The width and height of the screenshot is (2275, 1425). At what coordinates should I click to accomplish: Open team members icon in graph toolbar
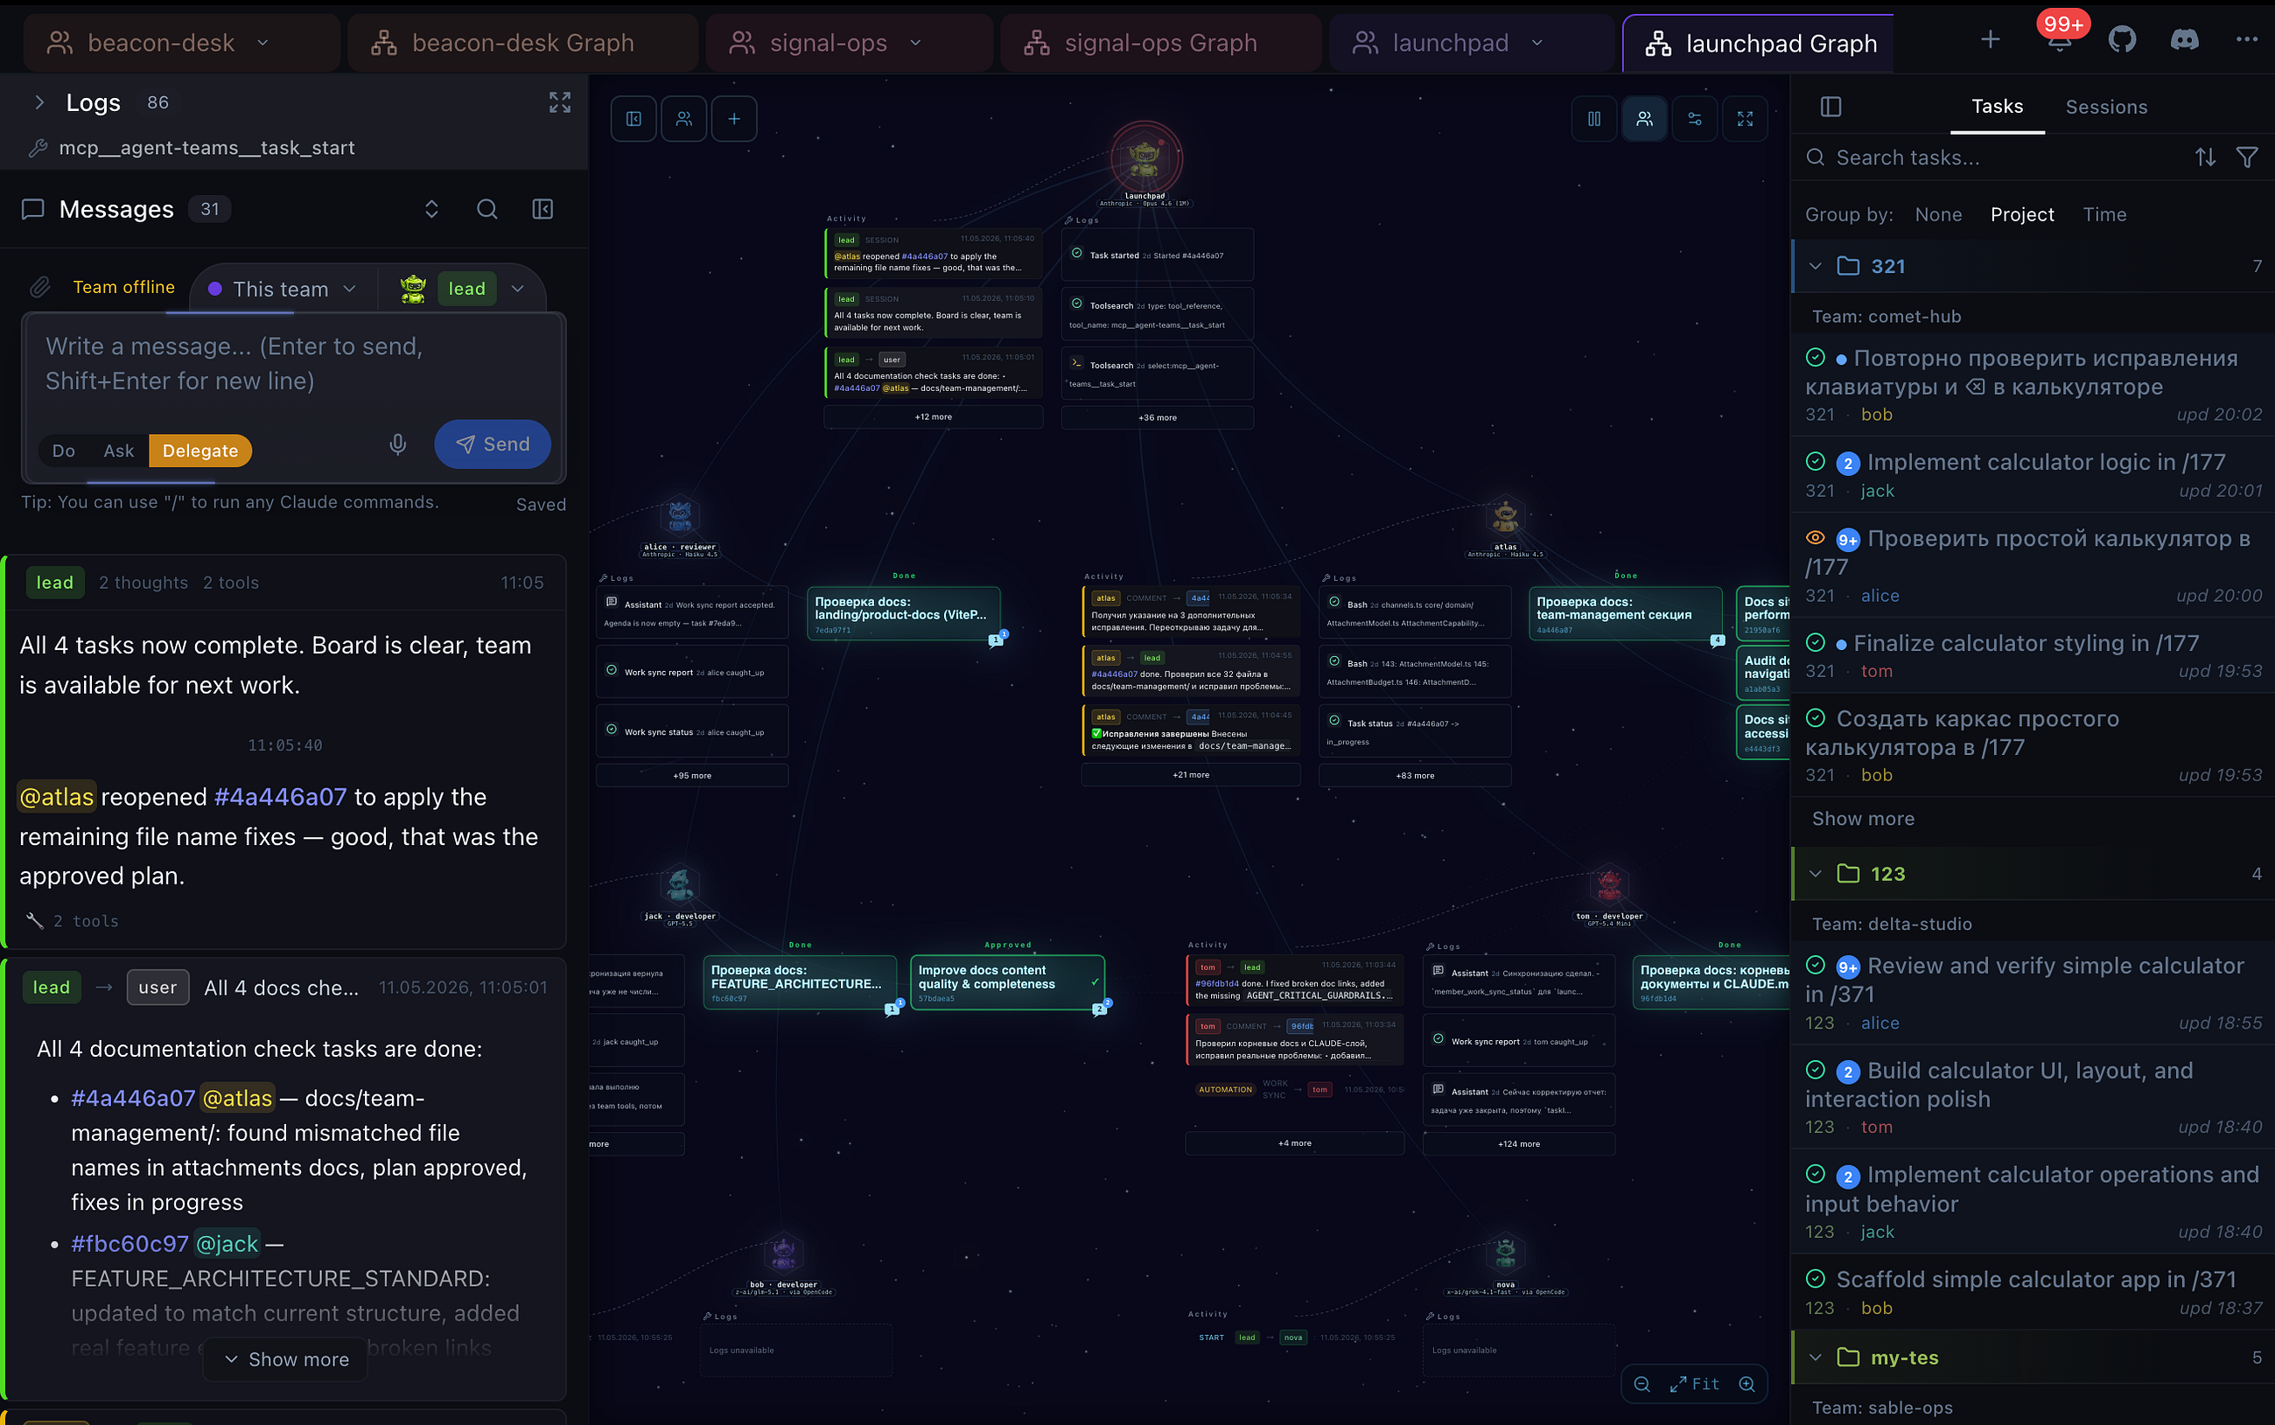684,119
